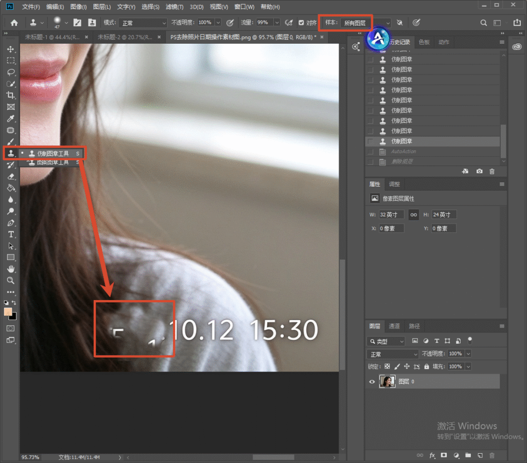The width and height of the screenshot is (527, 463).
Task: Switch to the 通道 channels tab
Action: [394, 326]
